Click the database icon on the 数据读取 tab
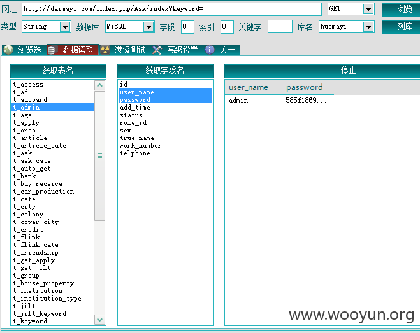This screenshot has height=333, width=420. point(52,50)
